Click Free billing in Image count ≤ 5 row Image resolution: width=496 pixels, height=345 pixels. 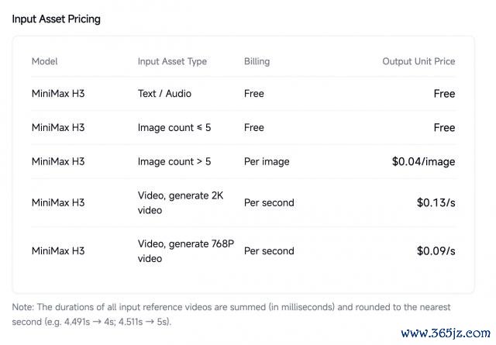[x=254, y=128]
